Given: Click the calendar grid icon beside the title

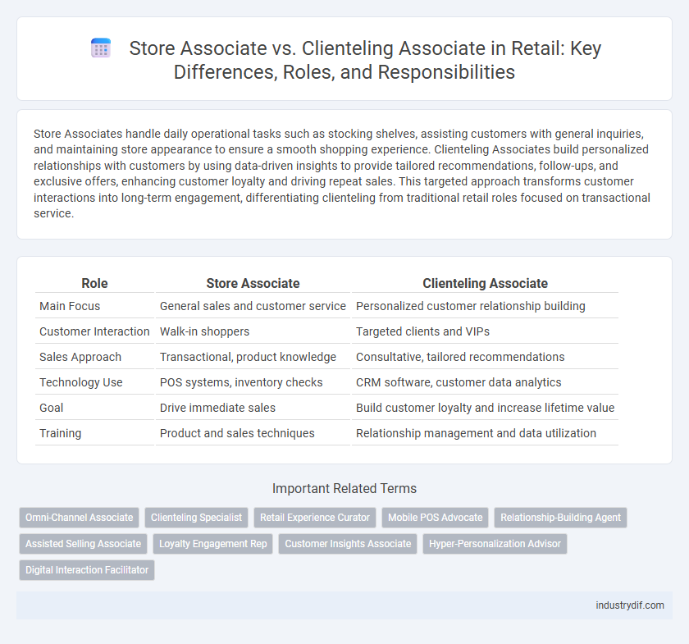Looking at the screenshot, I should (x=101, y=48).
